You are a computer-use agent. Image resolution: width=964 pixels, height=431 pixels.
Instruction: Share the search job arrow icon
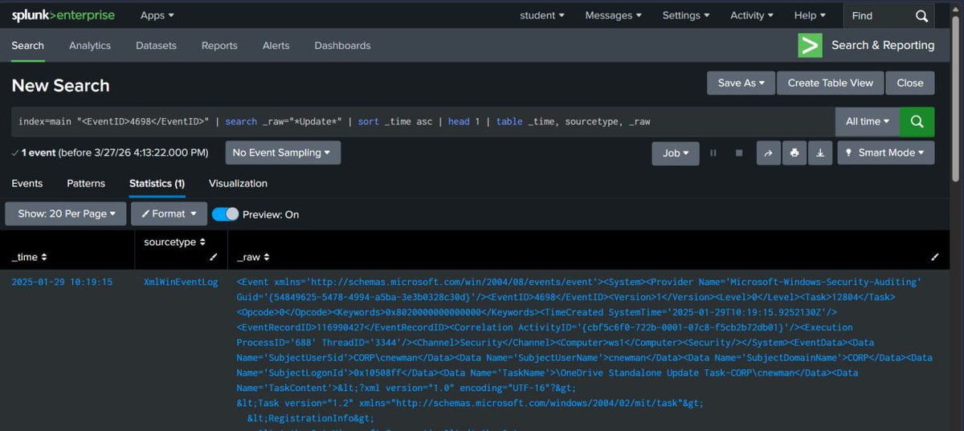(x=768, y=152)
